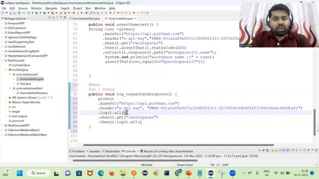
Task: Open the Project menu
Action: (x=78, y=8)
